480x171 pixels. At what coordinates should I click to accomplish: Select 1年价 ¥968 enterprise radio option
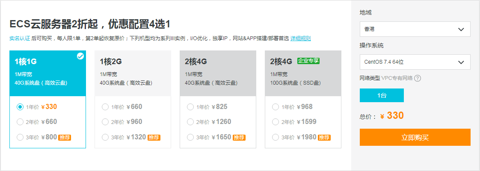(276, 107)
